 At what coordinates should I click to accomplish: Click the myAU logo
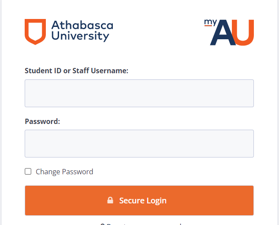click(229, 32)
